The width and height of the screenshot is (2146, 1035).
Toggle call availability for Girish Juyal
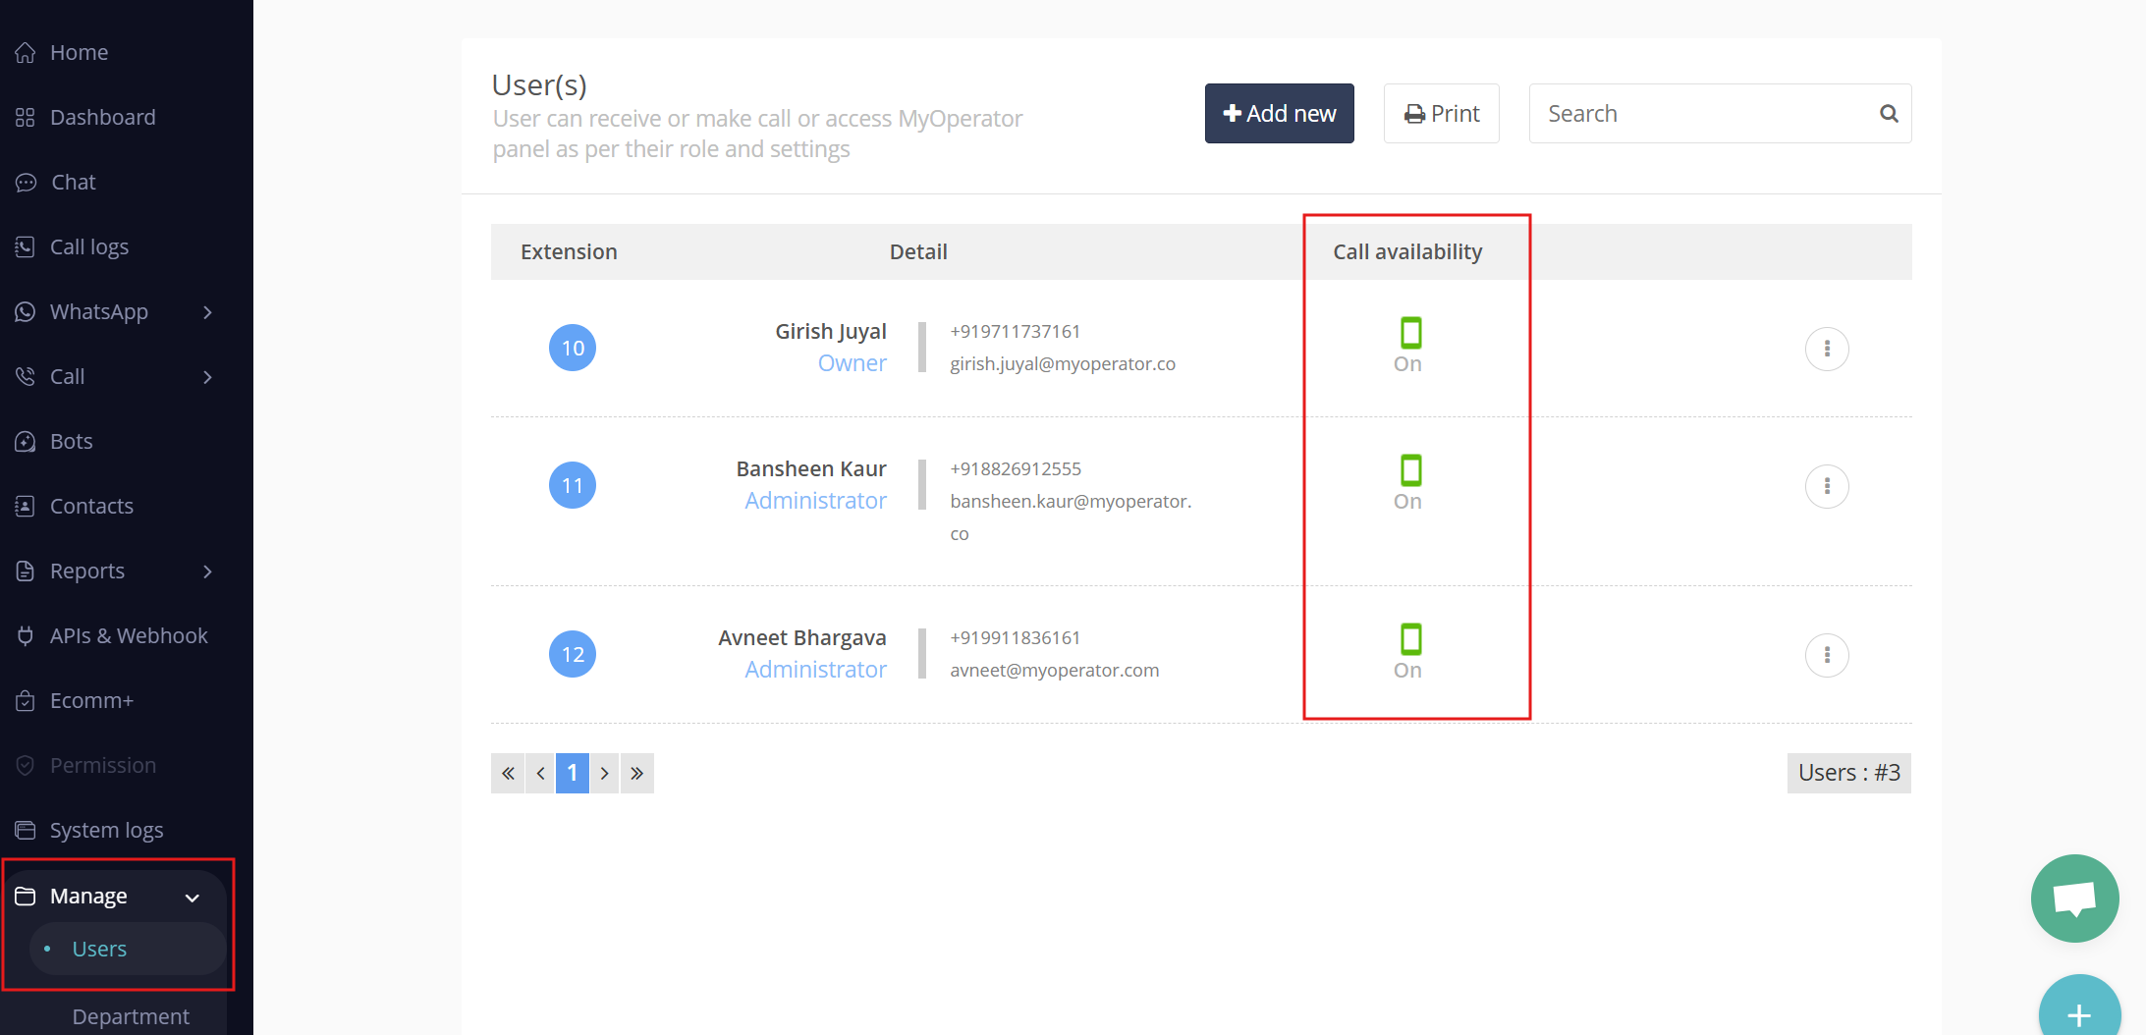(x=1409, y=334)
